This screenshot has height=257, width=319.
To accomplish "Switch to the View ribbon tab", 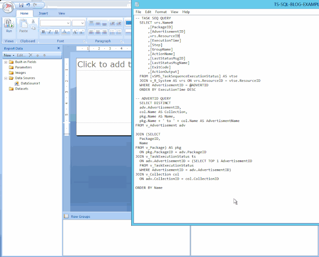I will pyautogui.click(x=62, y=13).
